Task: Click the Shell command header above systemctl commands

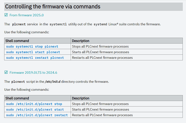Action: coord(18,41)
